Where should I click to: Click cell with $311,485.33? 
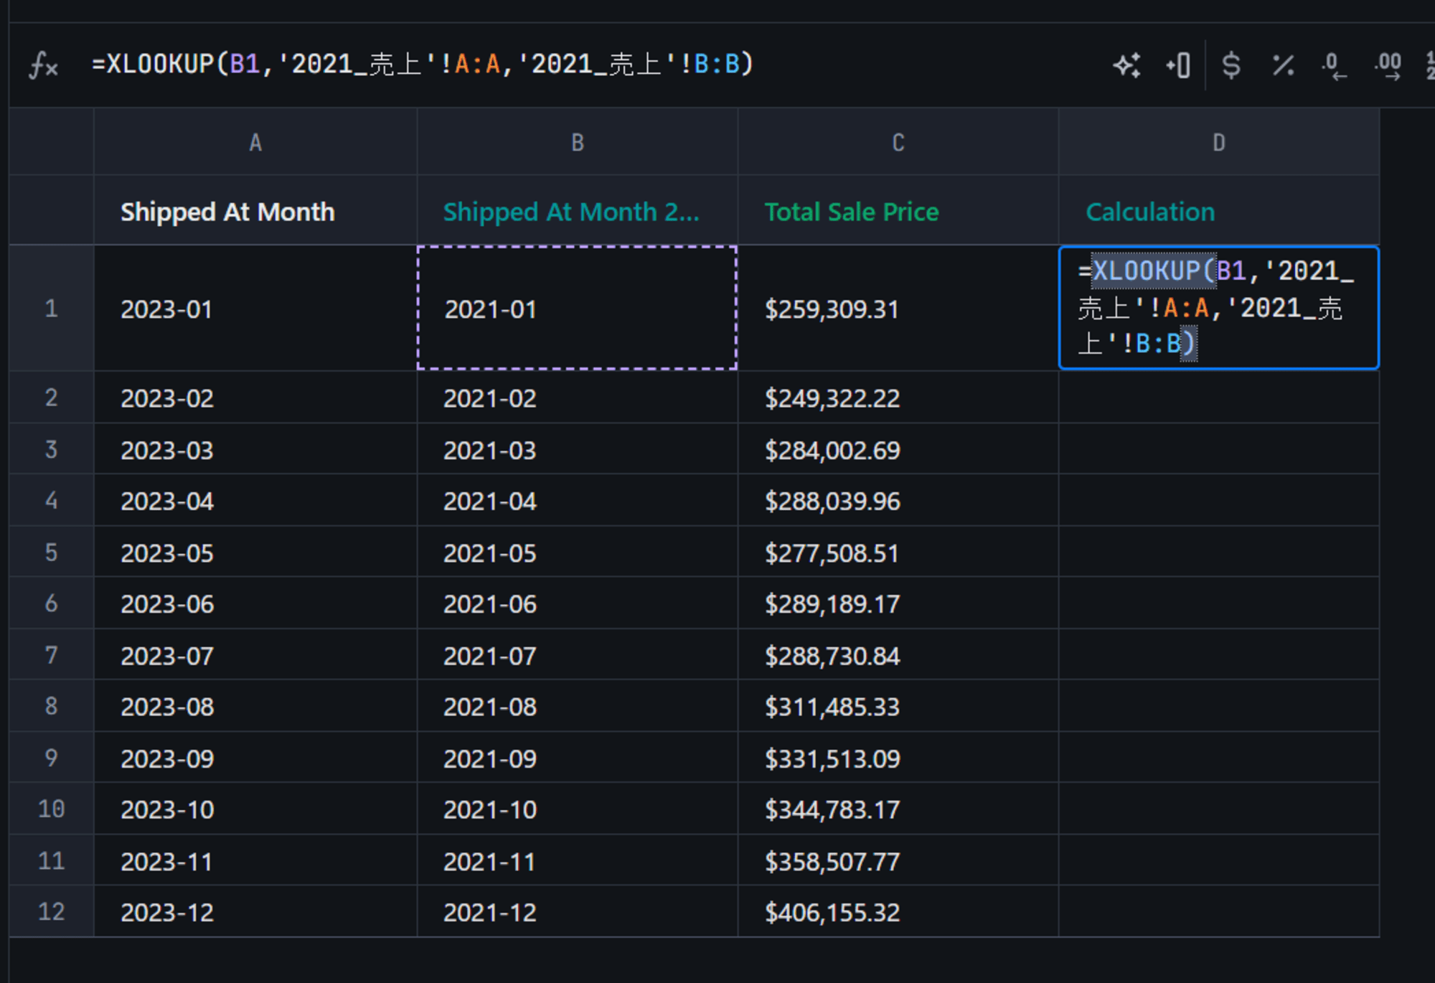[898, 706]
